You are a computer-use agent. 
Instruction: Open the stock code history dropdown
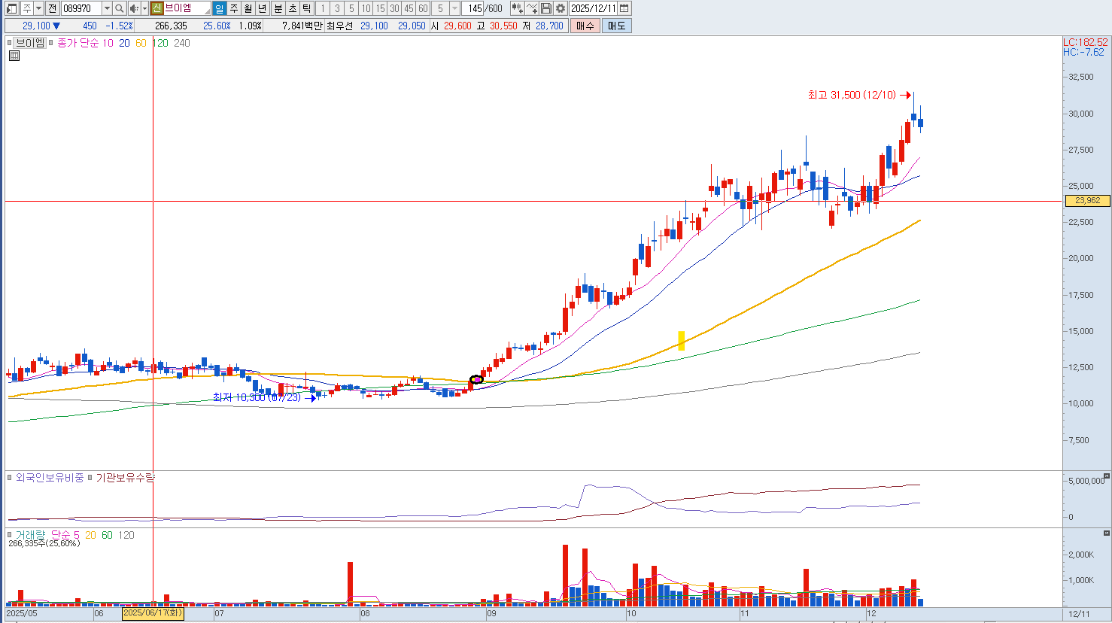pyautogui.click(x=107, y=8)
